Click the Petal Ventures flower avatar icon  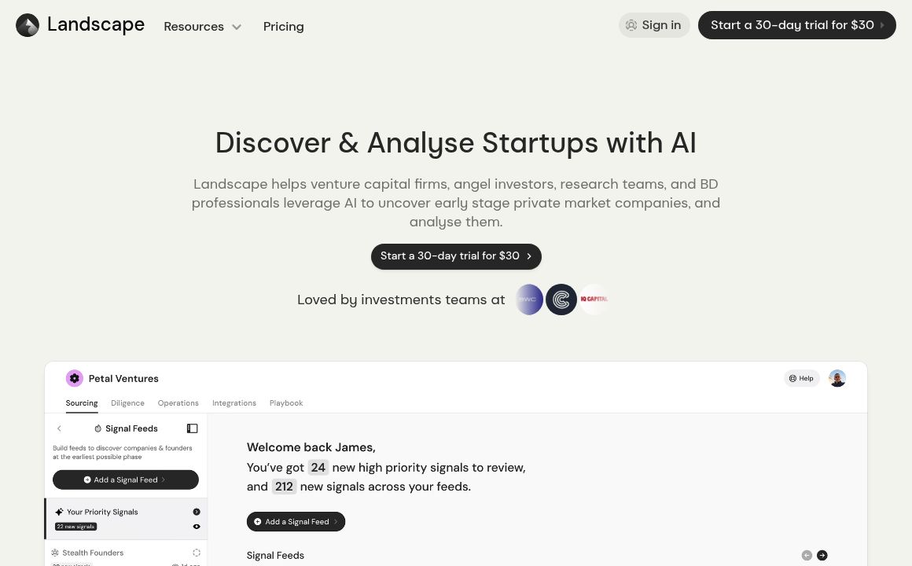pos(75,378)
